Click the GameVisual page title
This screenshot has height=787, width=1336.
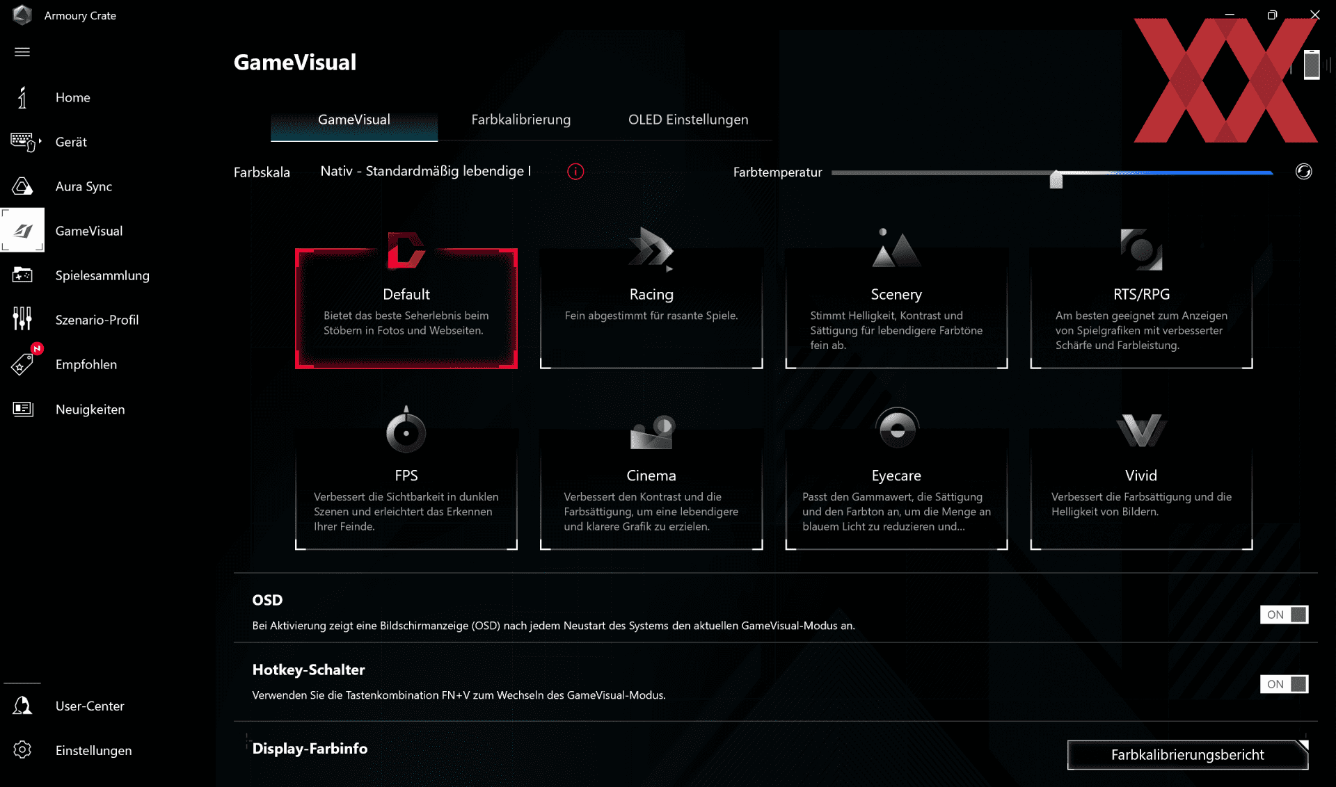click(x=295, y=62)
